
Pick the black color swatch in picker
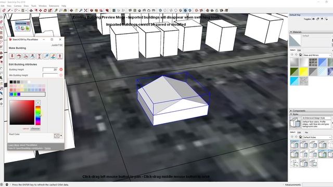[x=11, y=82]
